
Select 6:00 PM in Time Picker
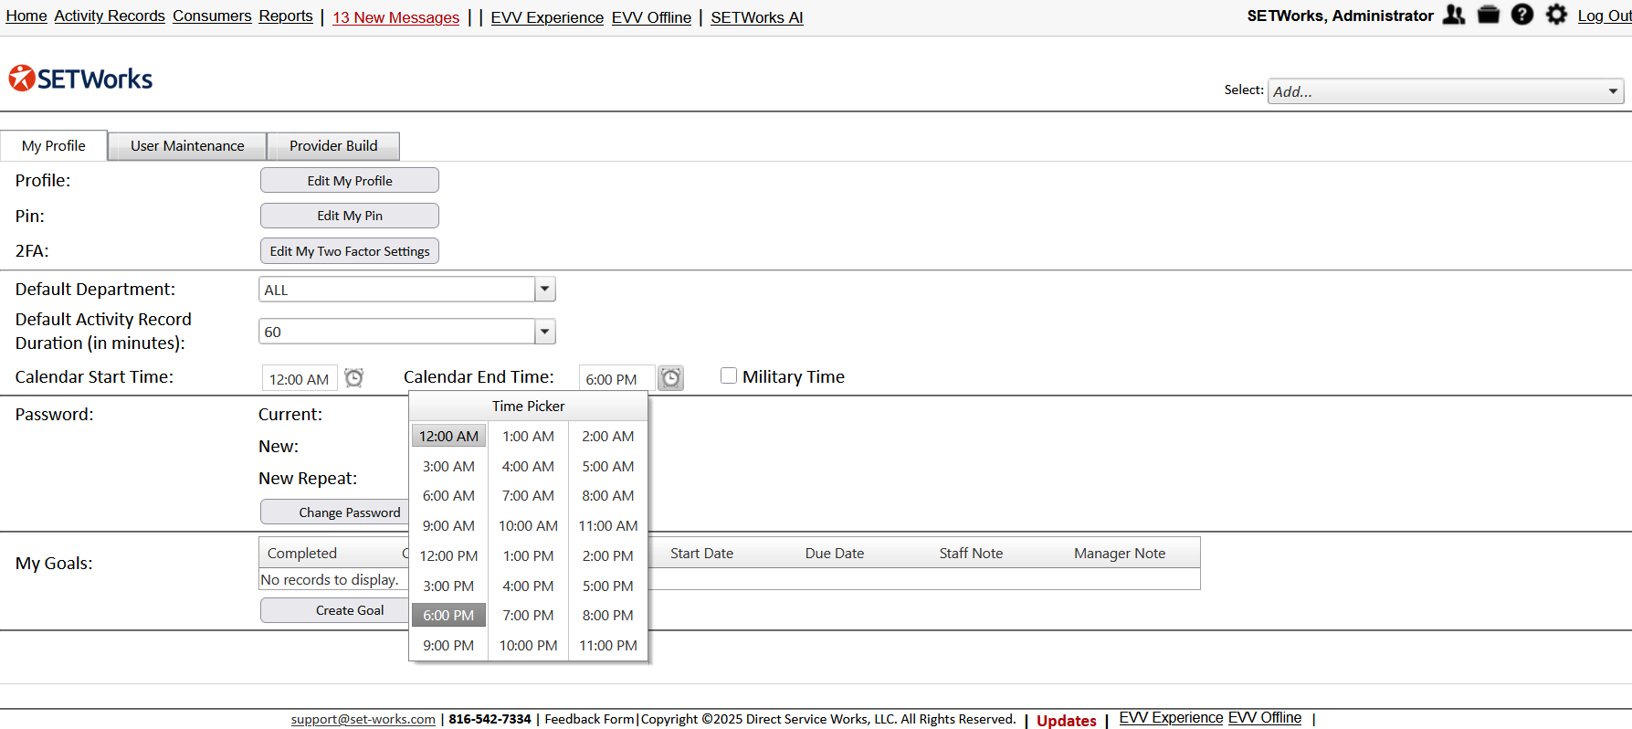tap(448, 615)
